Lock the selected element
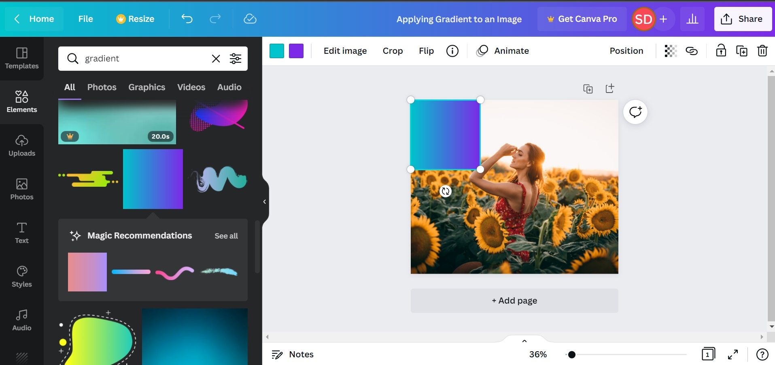Viewport: 775px width, 365px height. point(721,51)
